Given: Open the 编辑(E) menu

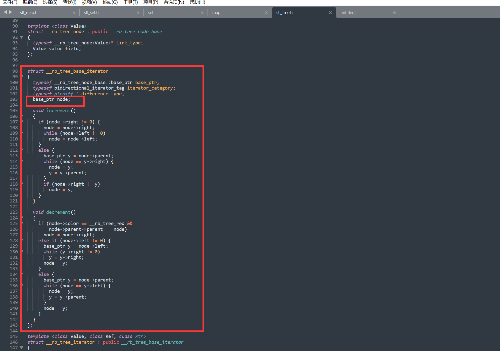Looking at the screenshot, I should [x=30, y=2].
